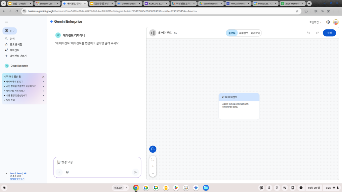Viewport: 342px width, 192px height.
Task: Click the 변경 요청 text input
Action: point(97,162)
